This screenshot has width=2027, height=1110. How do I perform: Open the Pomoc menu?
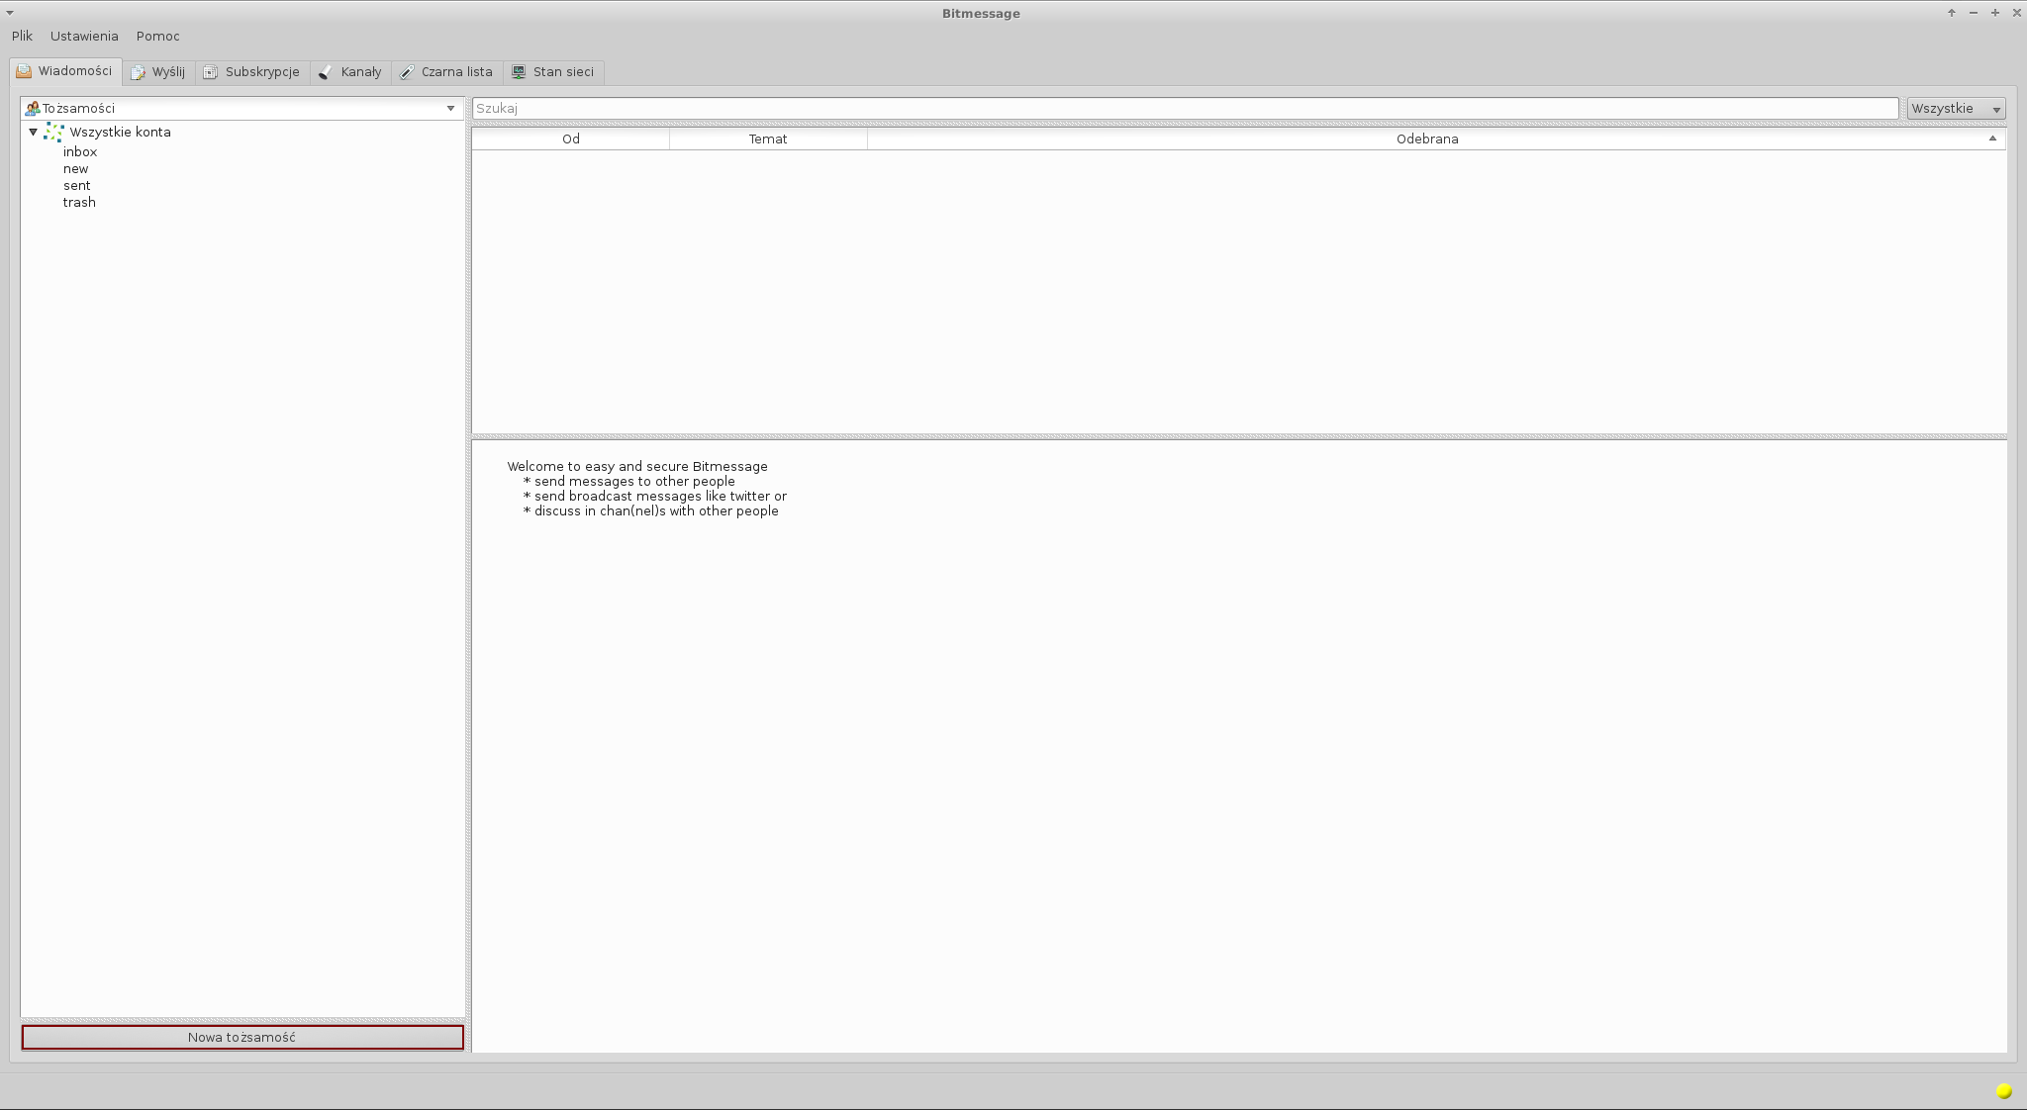158,36
